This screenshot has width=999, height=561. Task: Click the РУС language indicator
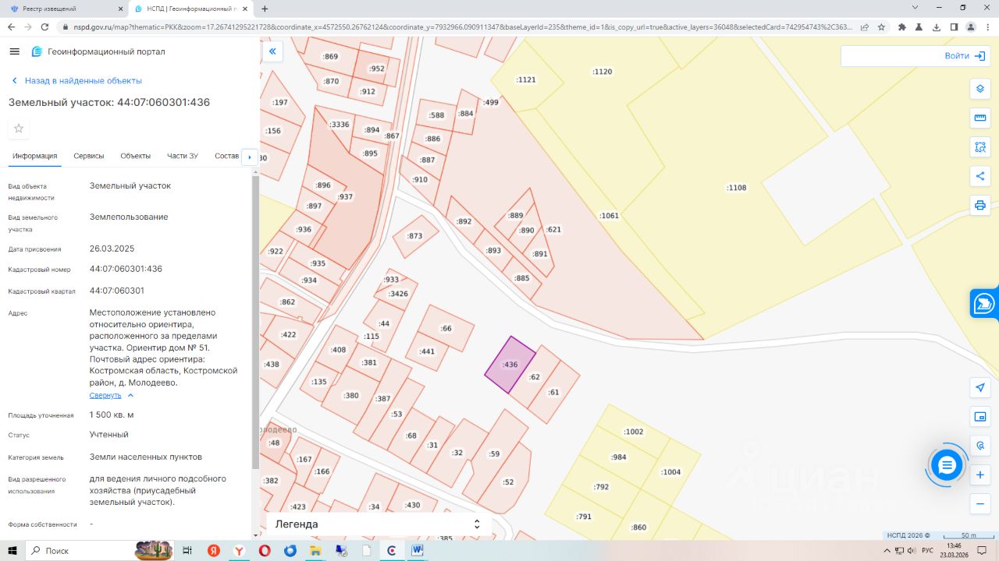tap(929, 551)
